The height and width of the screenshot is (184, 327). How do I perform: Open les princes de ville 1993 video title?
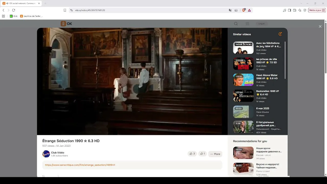point(266,61)
